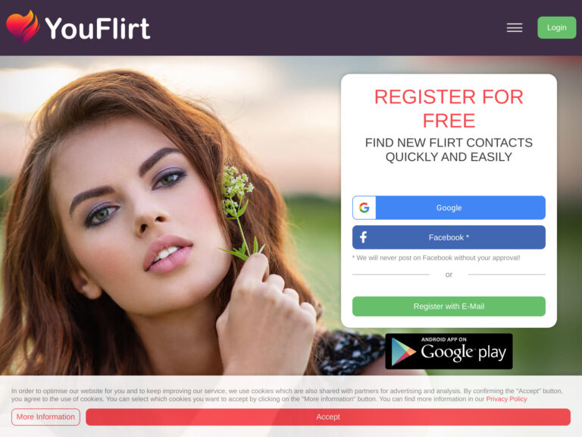This screenshot has width=582, height=437.
Task: Click the 'or' divider text
Action: (x=449, y=275)
